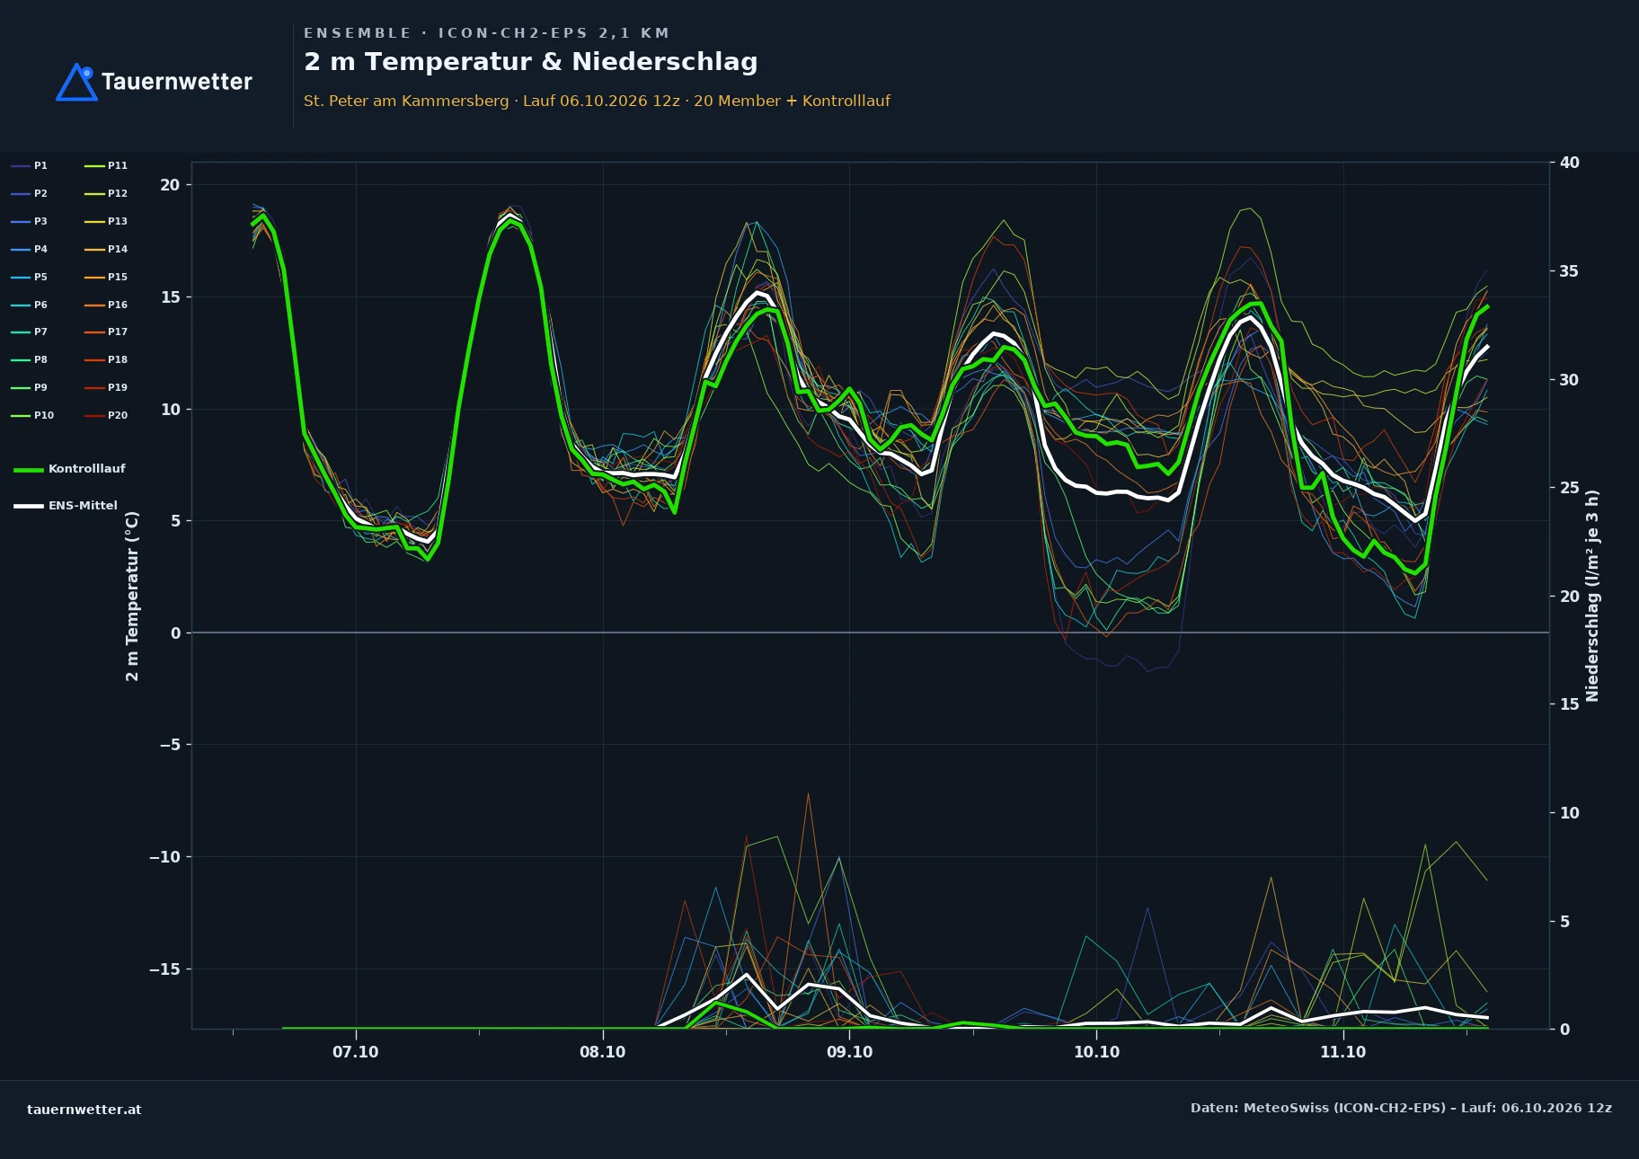Pick the P6 legend entry
The height and width of the screenshot is (1159, 1639).
tap(29, 305)
